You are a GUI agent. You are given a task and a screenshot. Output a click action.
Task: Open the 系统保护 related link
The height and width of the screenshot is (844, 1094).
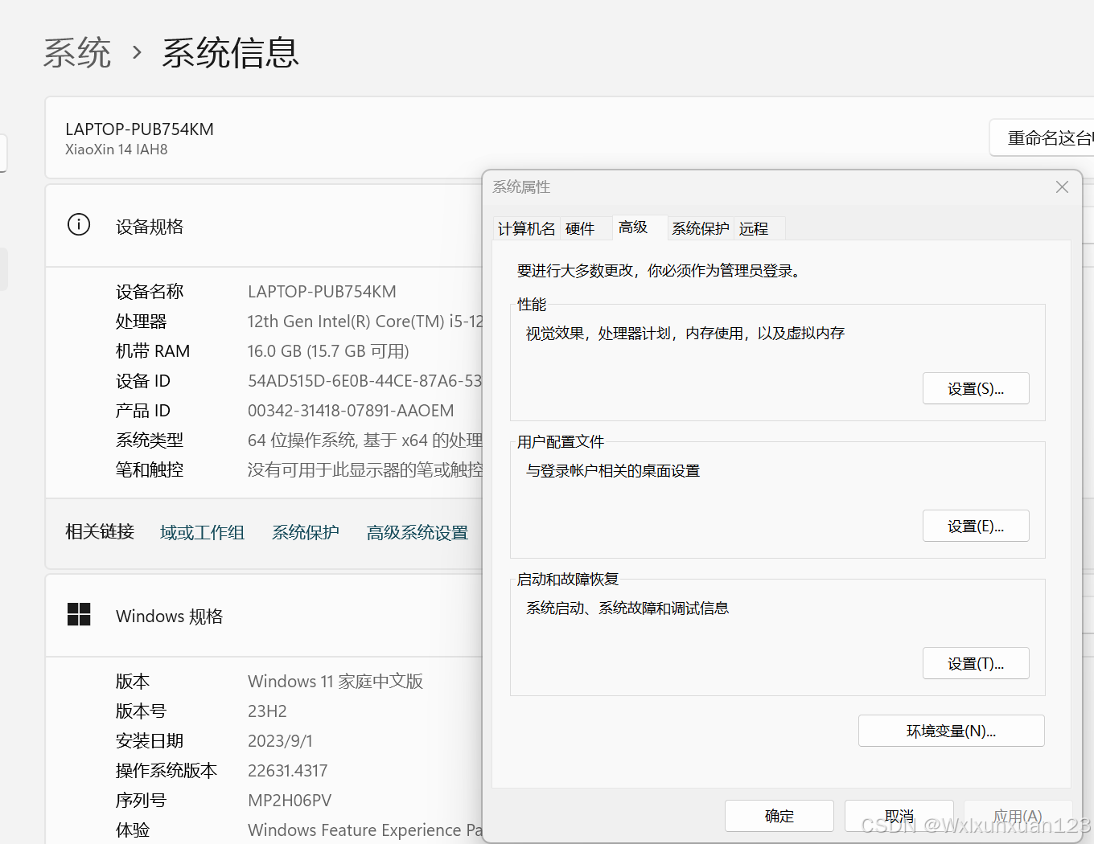[x=306, y=533]
